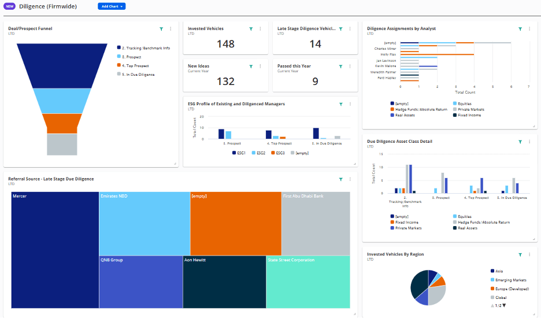Click the filter icon on New Ideas card

coord(251,66)
